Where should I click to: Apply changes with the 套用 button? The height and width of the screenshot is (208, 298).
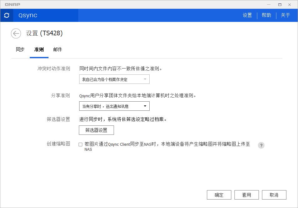(x=246, y=195)
